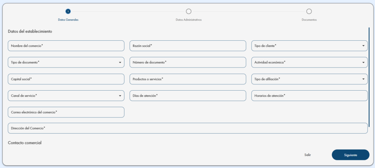Go to Documentos step circle
This screenshot has height=168, width=375.
click(309, 11)
